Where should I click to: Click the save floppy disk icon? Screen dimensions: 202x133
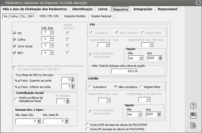[x=193, y=116]
